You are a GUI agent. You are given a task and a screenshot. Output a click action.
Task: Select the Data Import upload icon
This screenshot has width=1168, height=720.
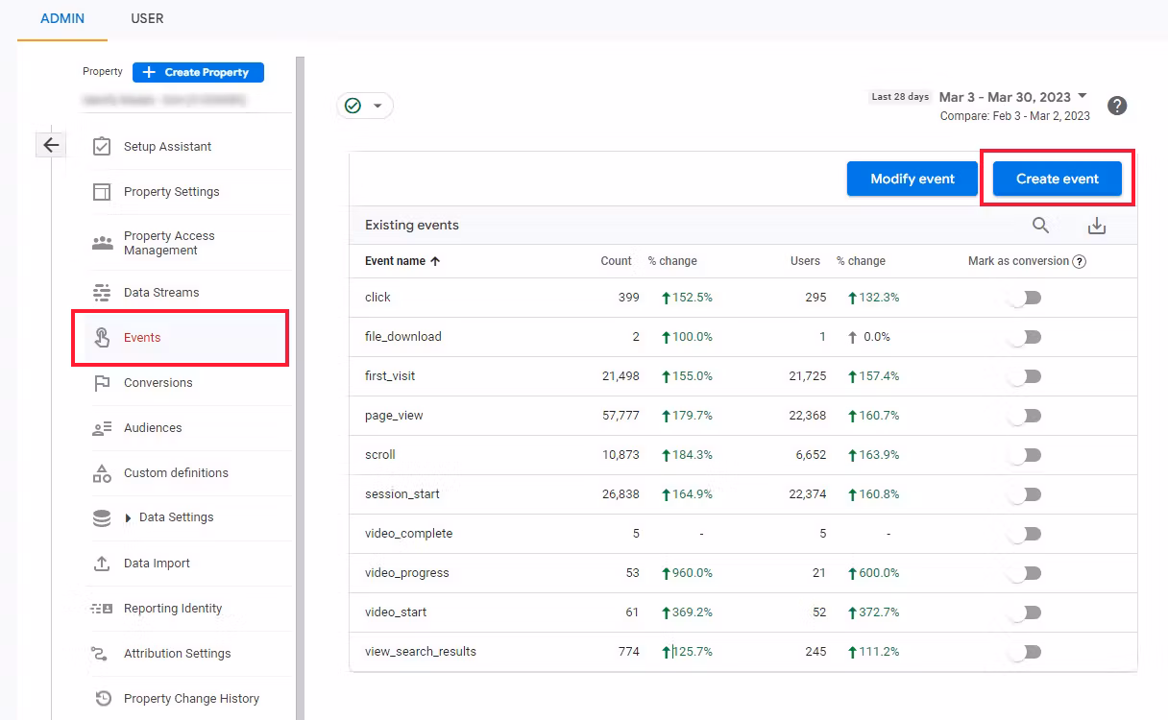pyautogui.click(x=101, y=564)
